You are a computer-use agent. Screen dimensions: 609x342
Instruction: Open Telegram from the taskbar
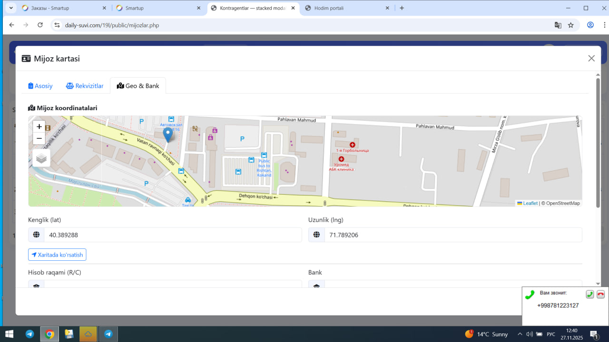29,334
